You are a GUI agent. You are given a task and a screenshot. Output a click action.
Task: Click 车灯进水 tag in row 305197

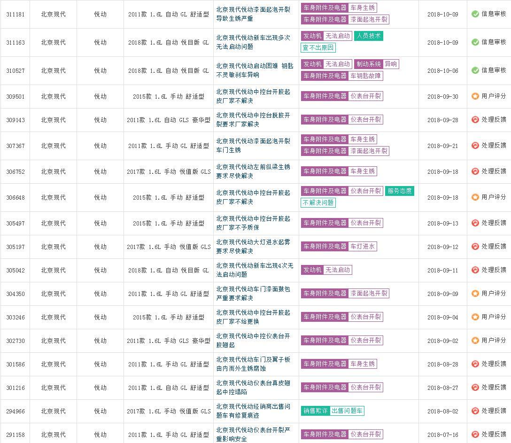(x=363, y=246)
